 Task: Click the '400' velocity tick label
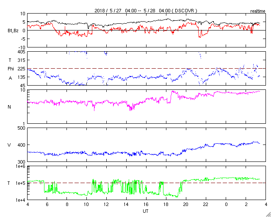point(22,145)
